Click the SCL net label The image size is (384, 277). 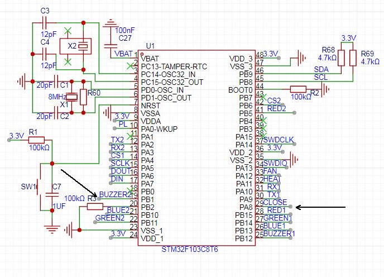click(x=321, y=77)
